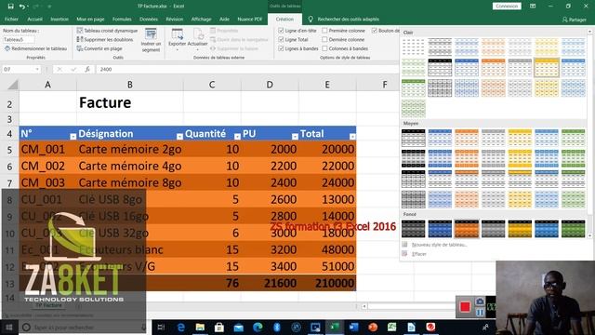Select cell Carte mémoire 4go
This screenshot has height=335, width=595.
pyautogui.click(x=130, y=166)
